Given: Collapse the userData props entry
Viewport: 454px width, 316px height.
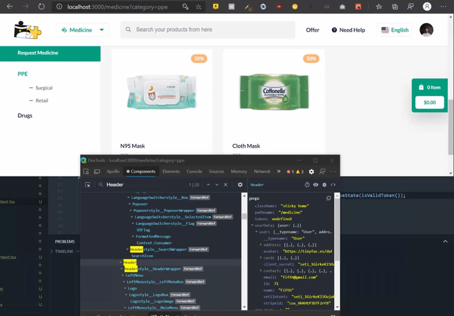Looking at the screenshot, I should point(252,225).
